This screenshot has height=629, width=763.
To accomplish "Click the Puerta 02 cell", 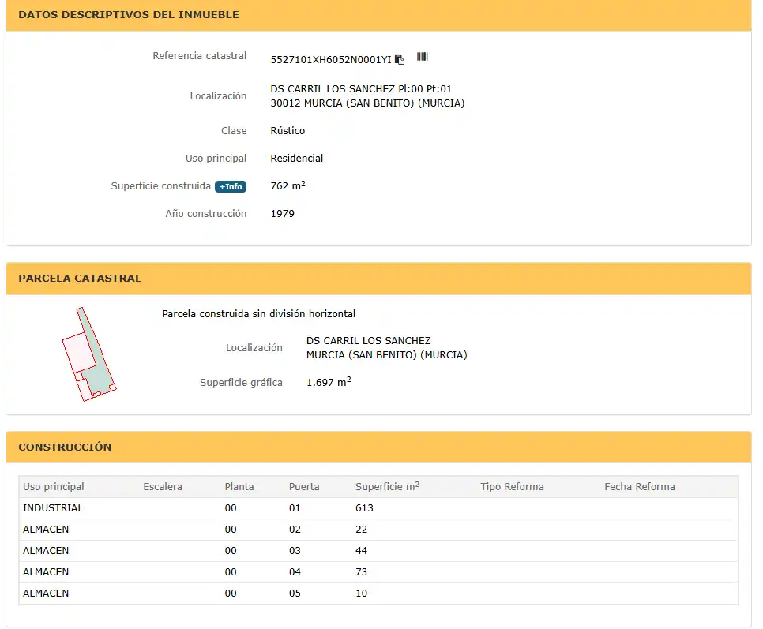I will coord(295,530).
